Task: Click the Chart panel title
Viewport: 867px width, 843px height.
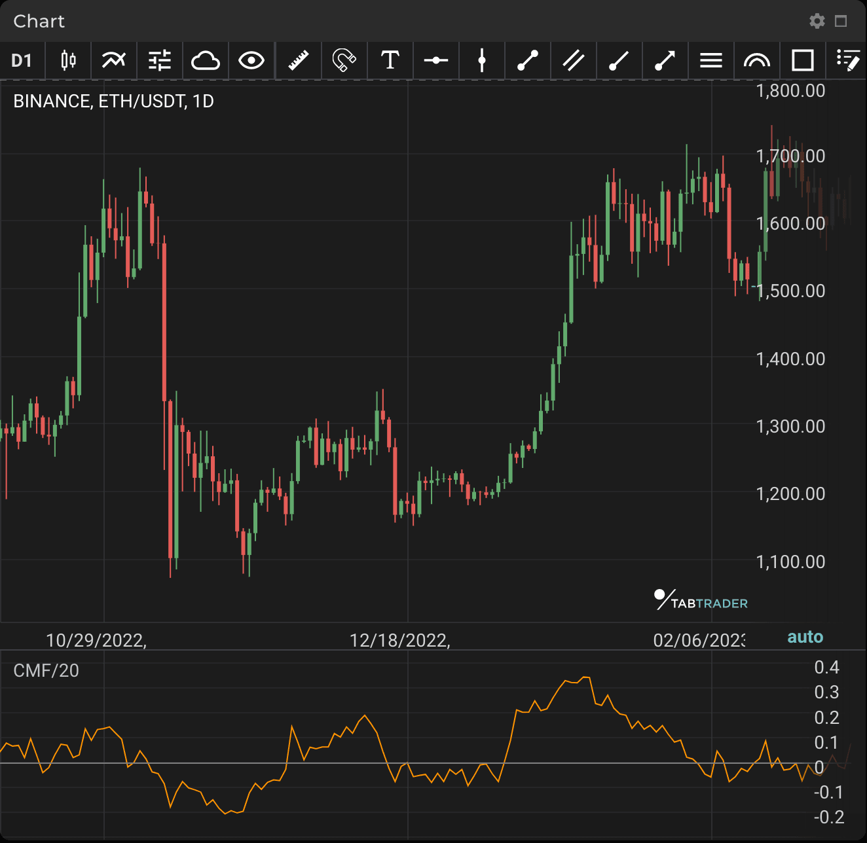Action: 39,21
